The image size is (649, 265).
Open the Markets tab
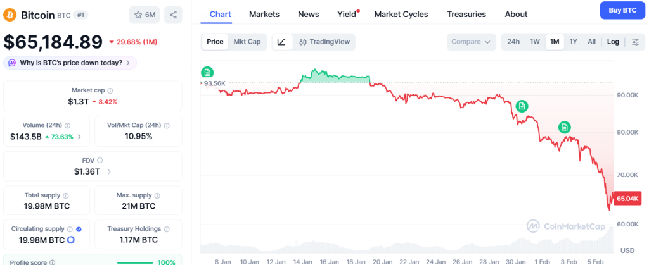coord(264,14)
